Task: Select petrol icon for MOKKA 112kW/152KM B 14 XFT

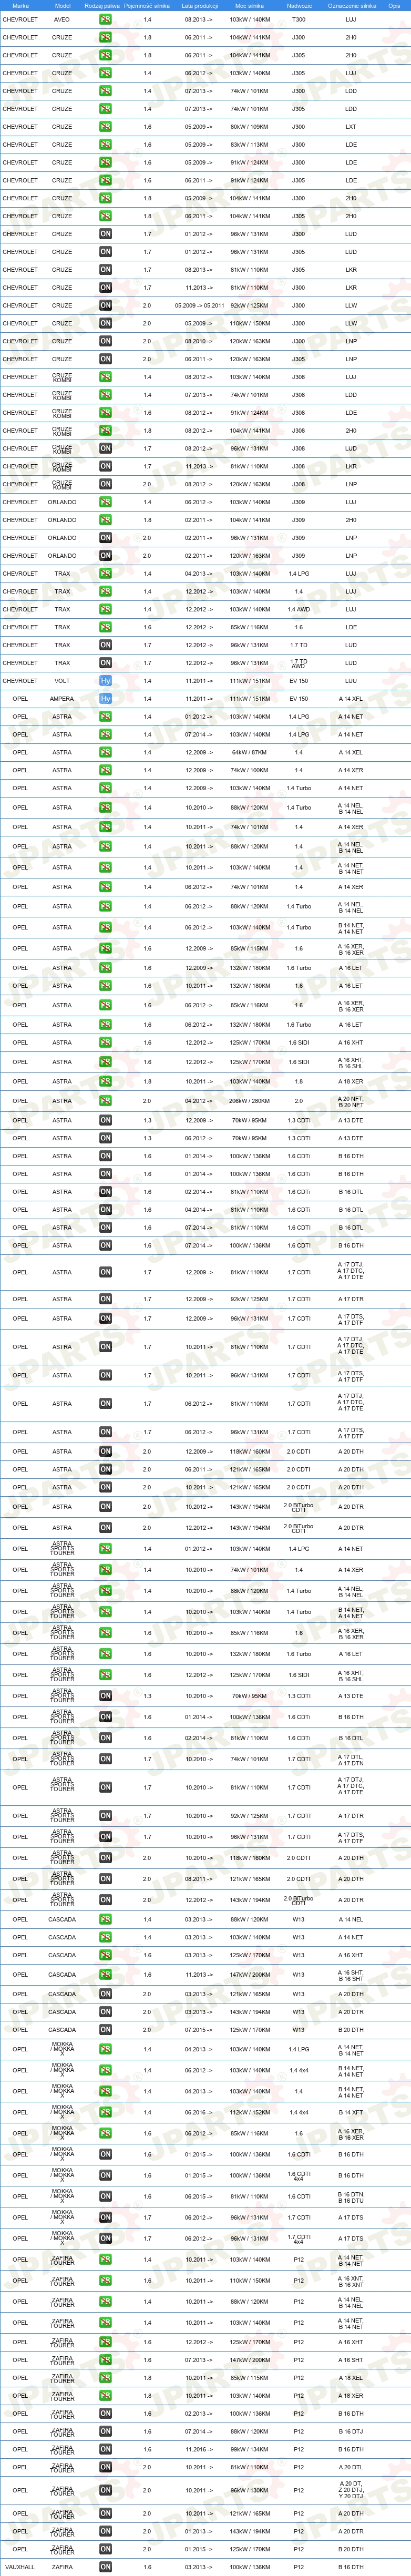Action: pos(105,2113)
